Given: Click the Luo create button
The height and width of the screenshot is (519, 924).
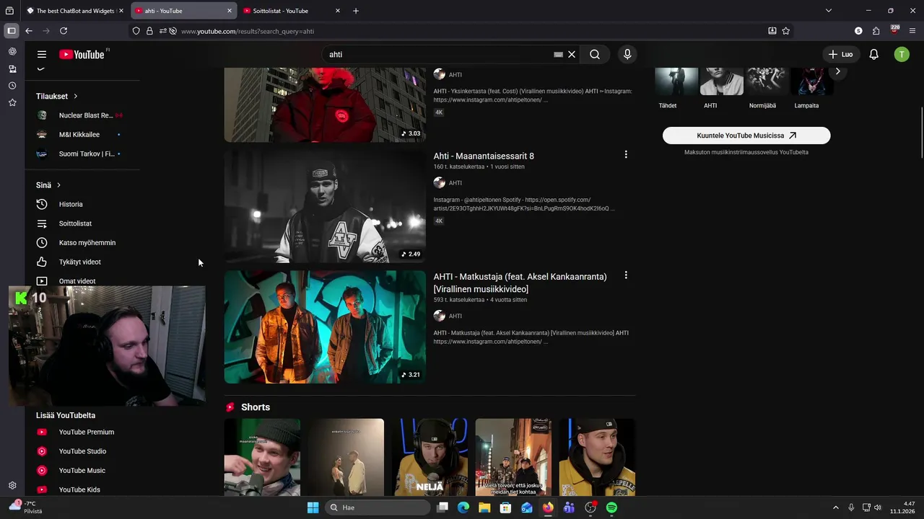Looking at the screenshot, I should 840,54.
